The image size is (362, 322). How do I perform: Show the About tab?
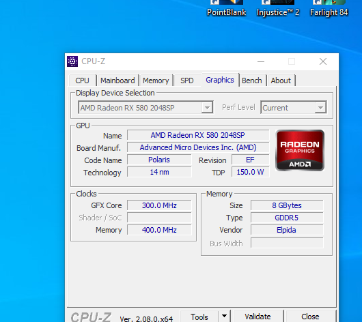[281, 80]
